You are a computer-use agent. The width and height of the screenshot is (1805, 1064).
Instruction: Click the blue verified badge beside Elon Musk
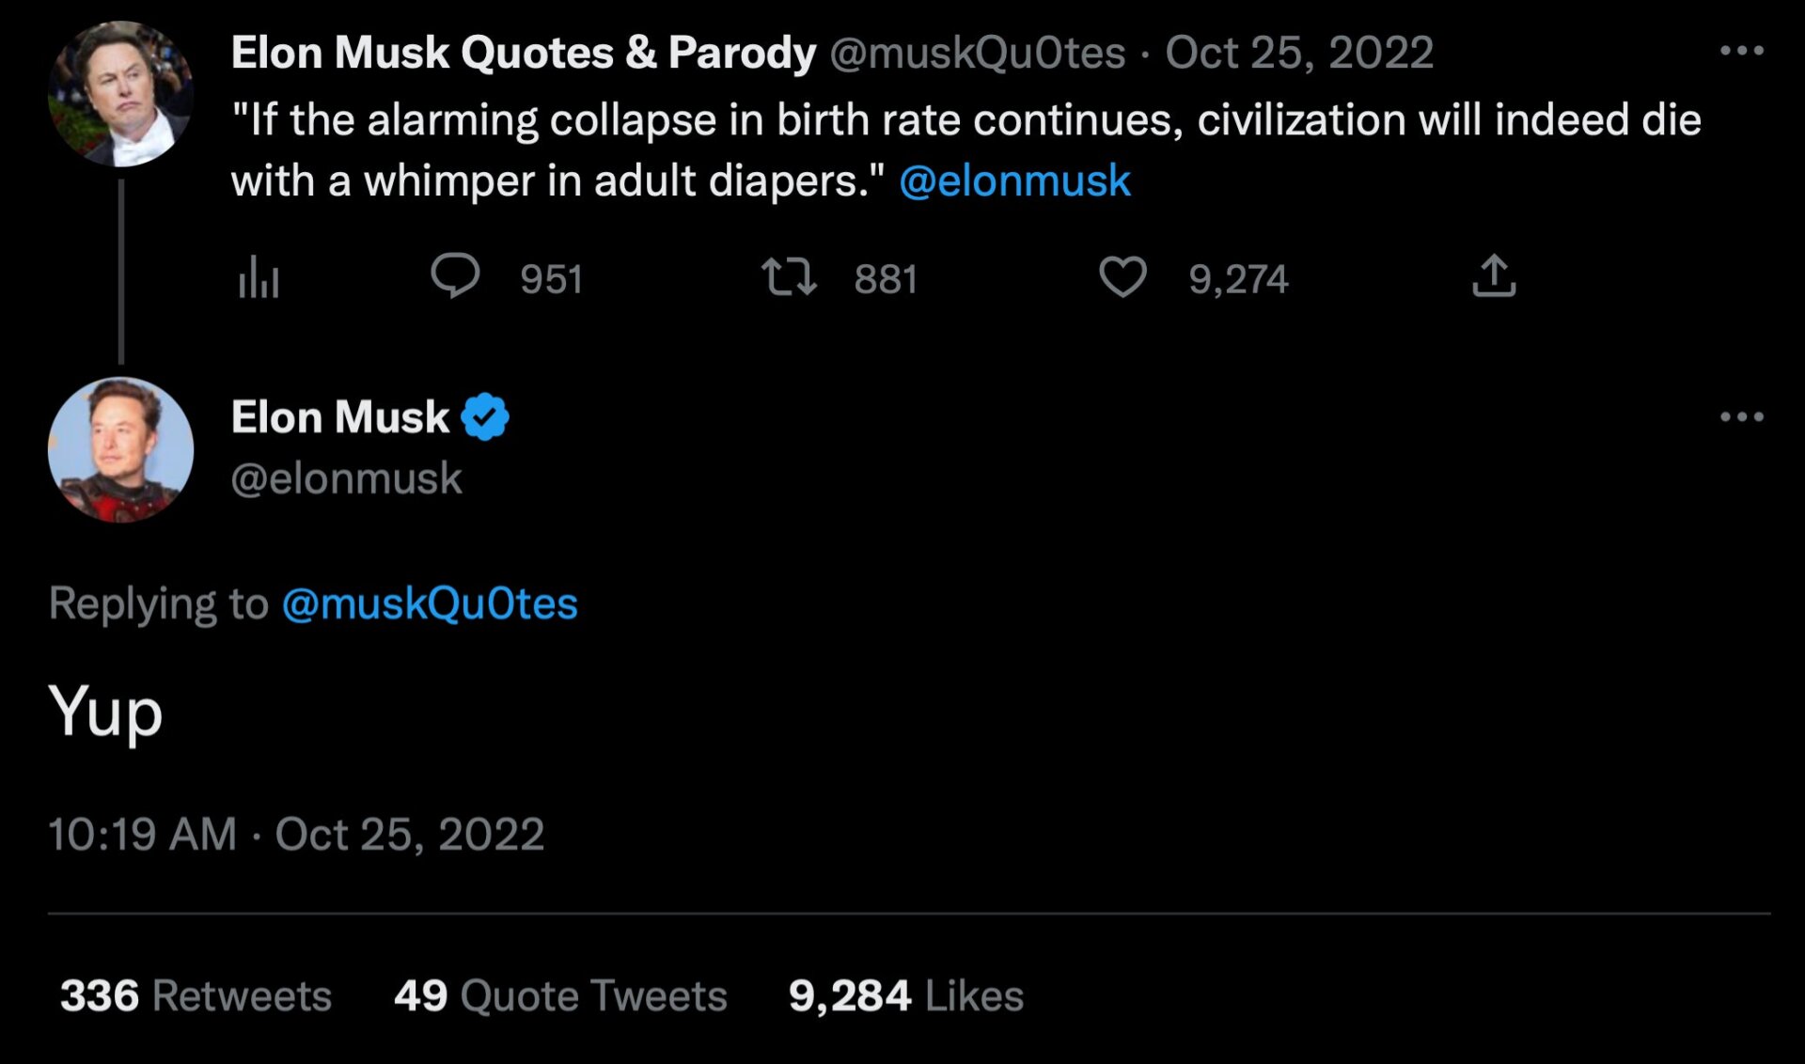tap(485, 416)
